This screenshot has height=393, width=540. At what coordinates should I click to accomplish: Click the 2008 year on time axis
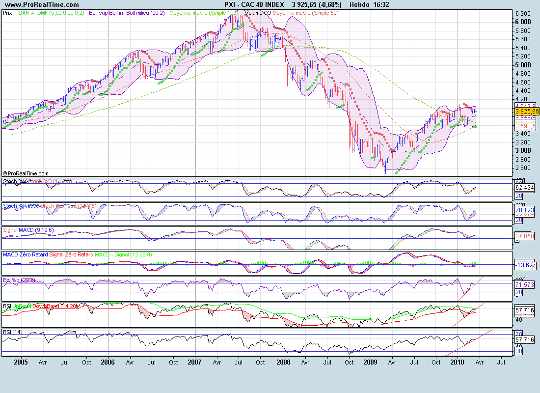click(x=283, y=362)
